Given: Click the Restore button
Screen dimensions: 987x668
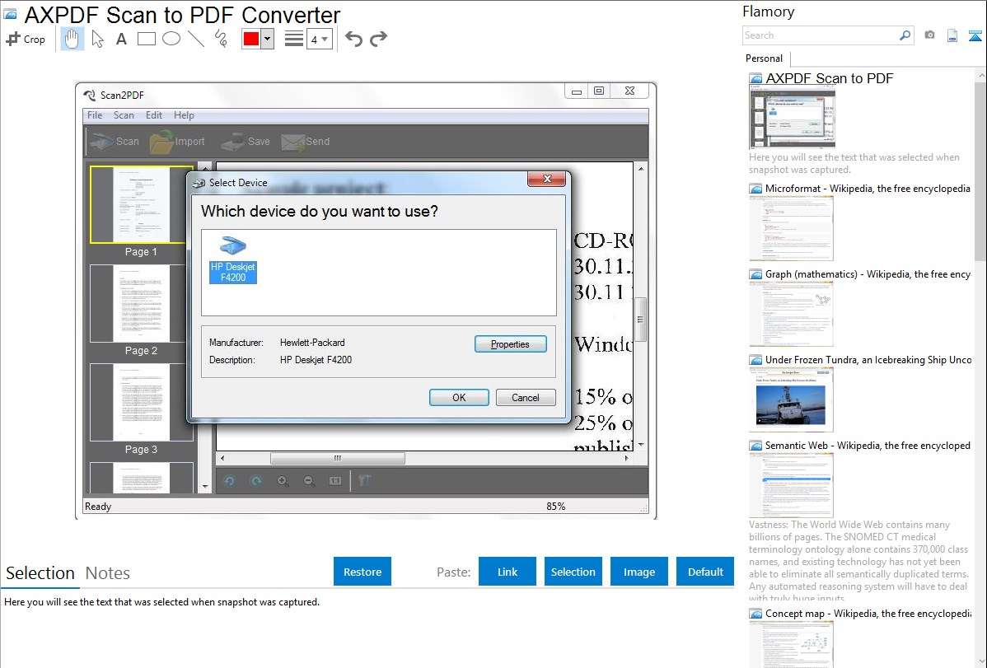Looking at the screenshot, I should (363, 572).
